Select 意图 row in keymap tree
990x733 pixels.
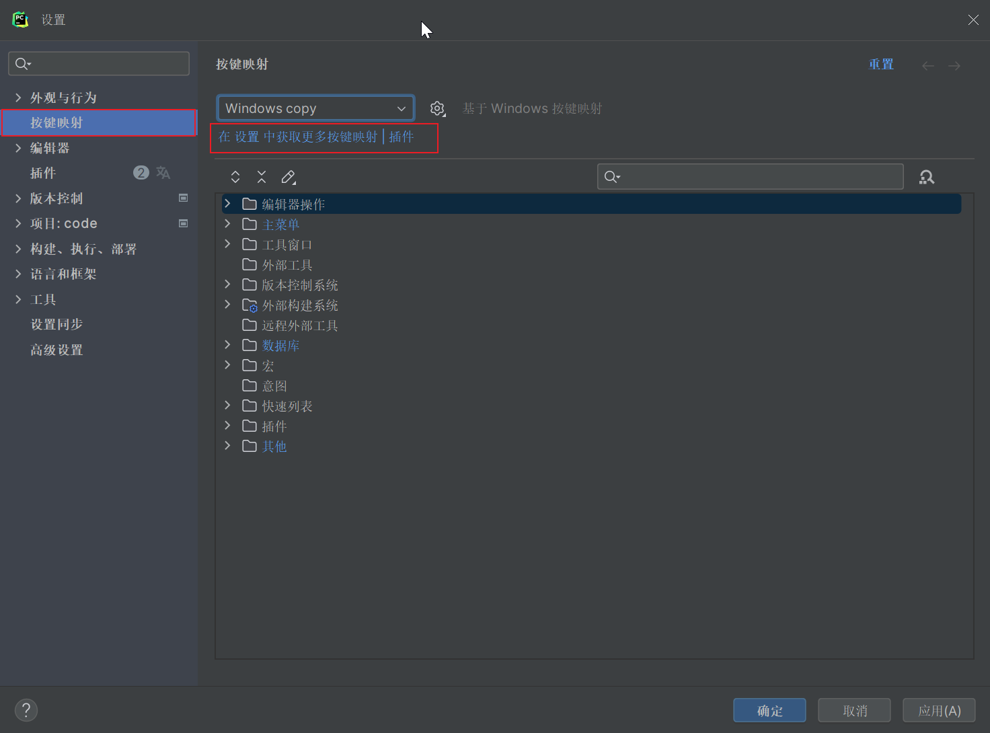592,386
